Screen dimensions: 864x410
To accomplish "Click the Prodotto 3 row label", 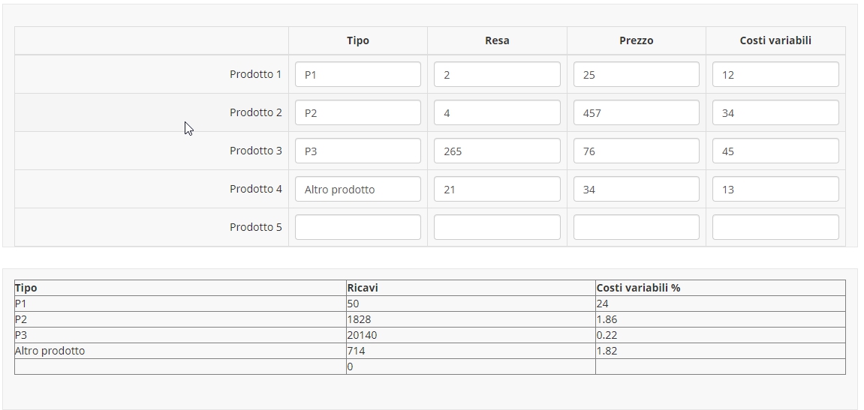I will (x=255, y=151).
